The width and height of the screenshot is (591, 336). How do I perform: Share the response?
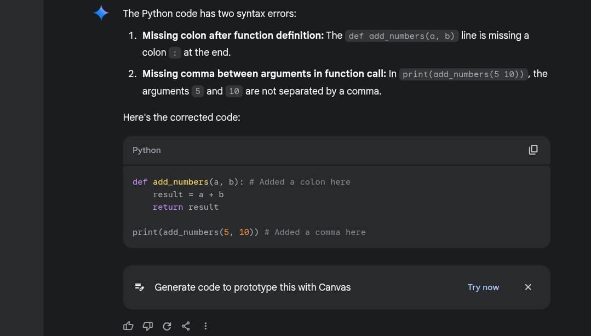tap(186, 326)
